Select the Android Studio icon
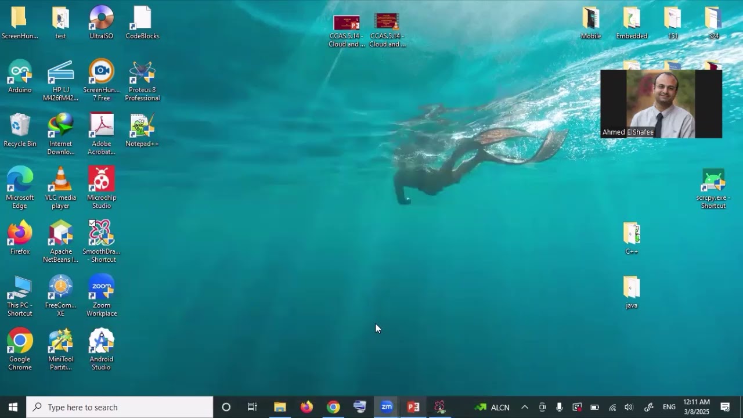743x418 pixels. coord(102,350)
